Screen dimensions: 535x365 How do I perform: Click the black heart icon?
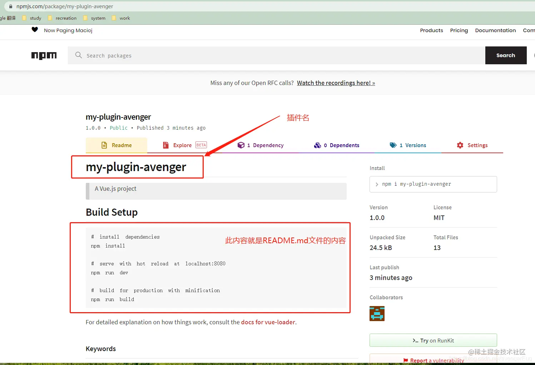click(x=35, y=30)
